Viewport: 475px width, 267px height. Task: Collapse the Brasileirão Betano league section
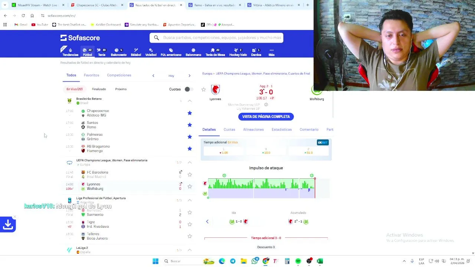click(190, 101)
